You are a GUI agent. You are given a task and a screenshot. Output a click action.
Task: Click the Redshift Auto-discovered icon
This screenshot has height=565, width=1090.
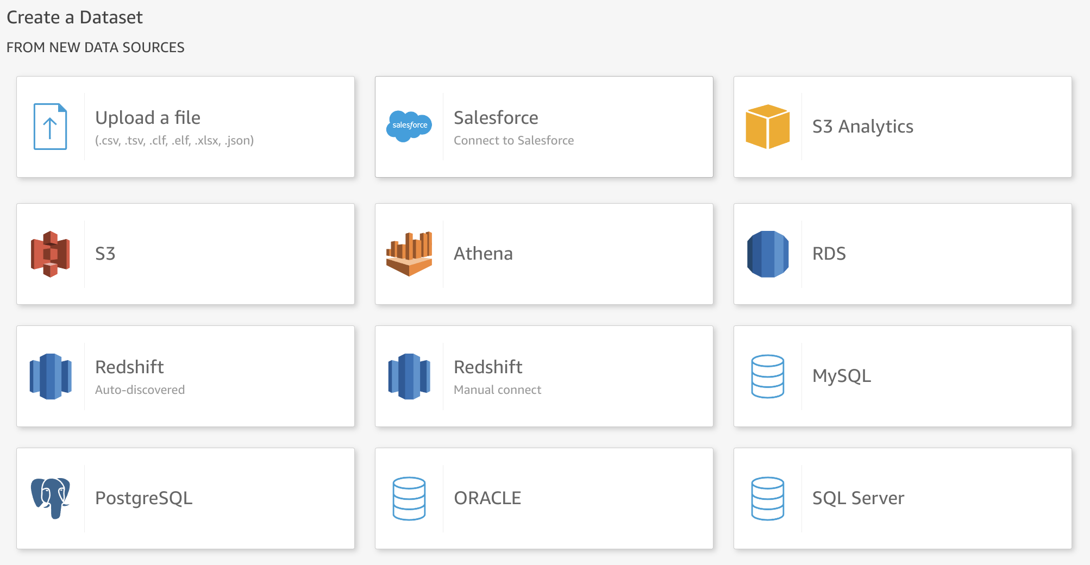pyautogui.click(x=51, y=376)
